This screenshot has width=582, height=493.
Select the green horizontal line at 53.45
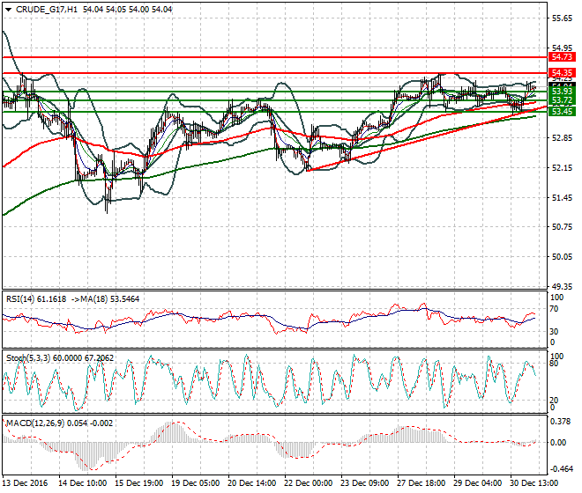click(274, 112)
